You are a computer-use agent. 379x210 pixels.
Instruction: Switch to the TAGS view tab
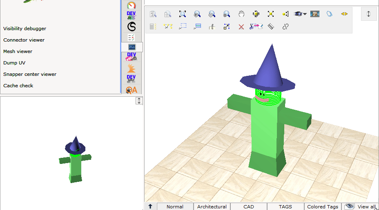[x=285, y=207]
